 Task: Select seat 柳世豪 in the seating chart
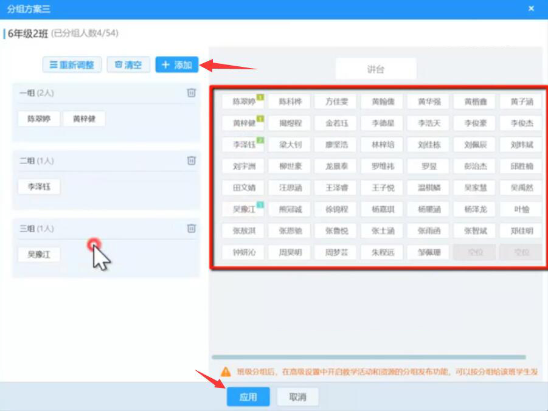[x=290, y=167]
